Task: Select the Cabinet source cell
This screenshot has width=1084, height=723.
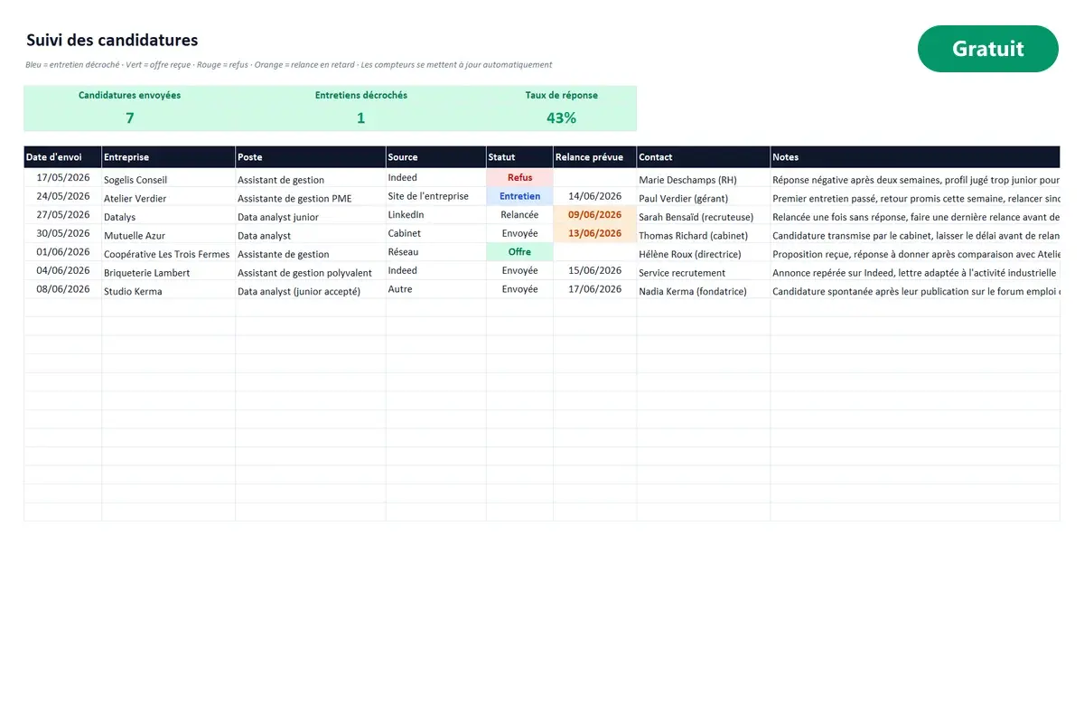Action: [436, 233]
